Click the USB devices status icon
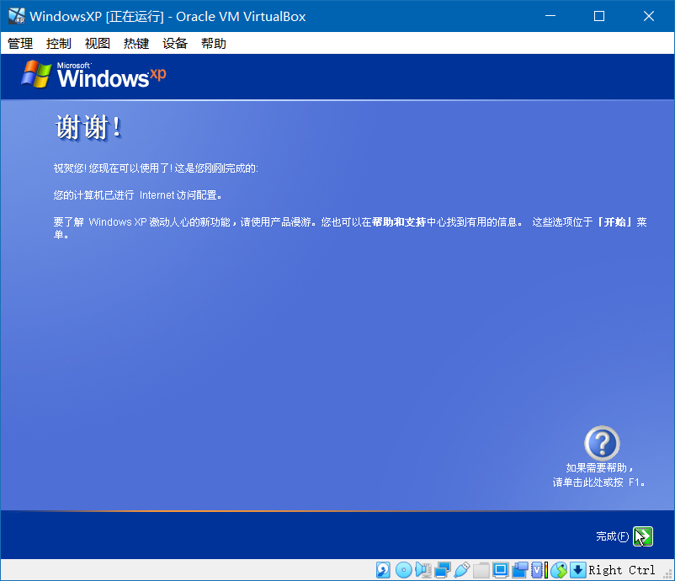 [x=462, y=570]
